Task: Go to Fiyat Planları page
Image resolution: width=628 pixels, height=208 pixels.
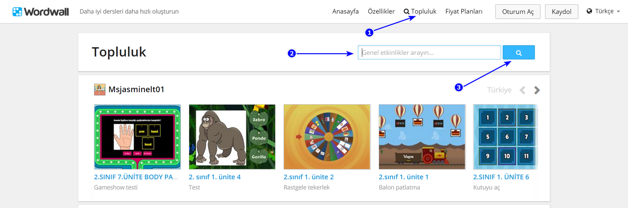Action: (464, 11)
